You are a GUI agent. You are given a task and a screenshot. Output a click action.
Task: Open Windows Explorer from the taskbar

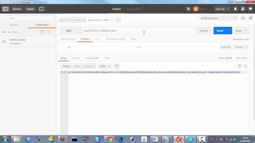tap(17, 139)
